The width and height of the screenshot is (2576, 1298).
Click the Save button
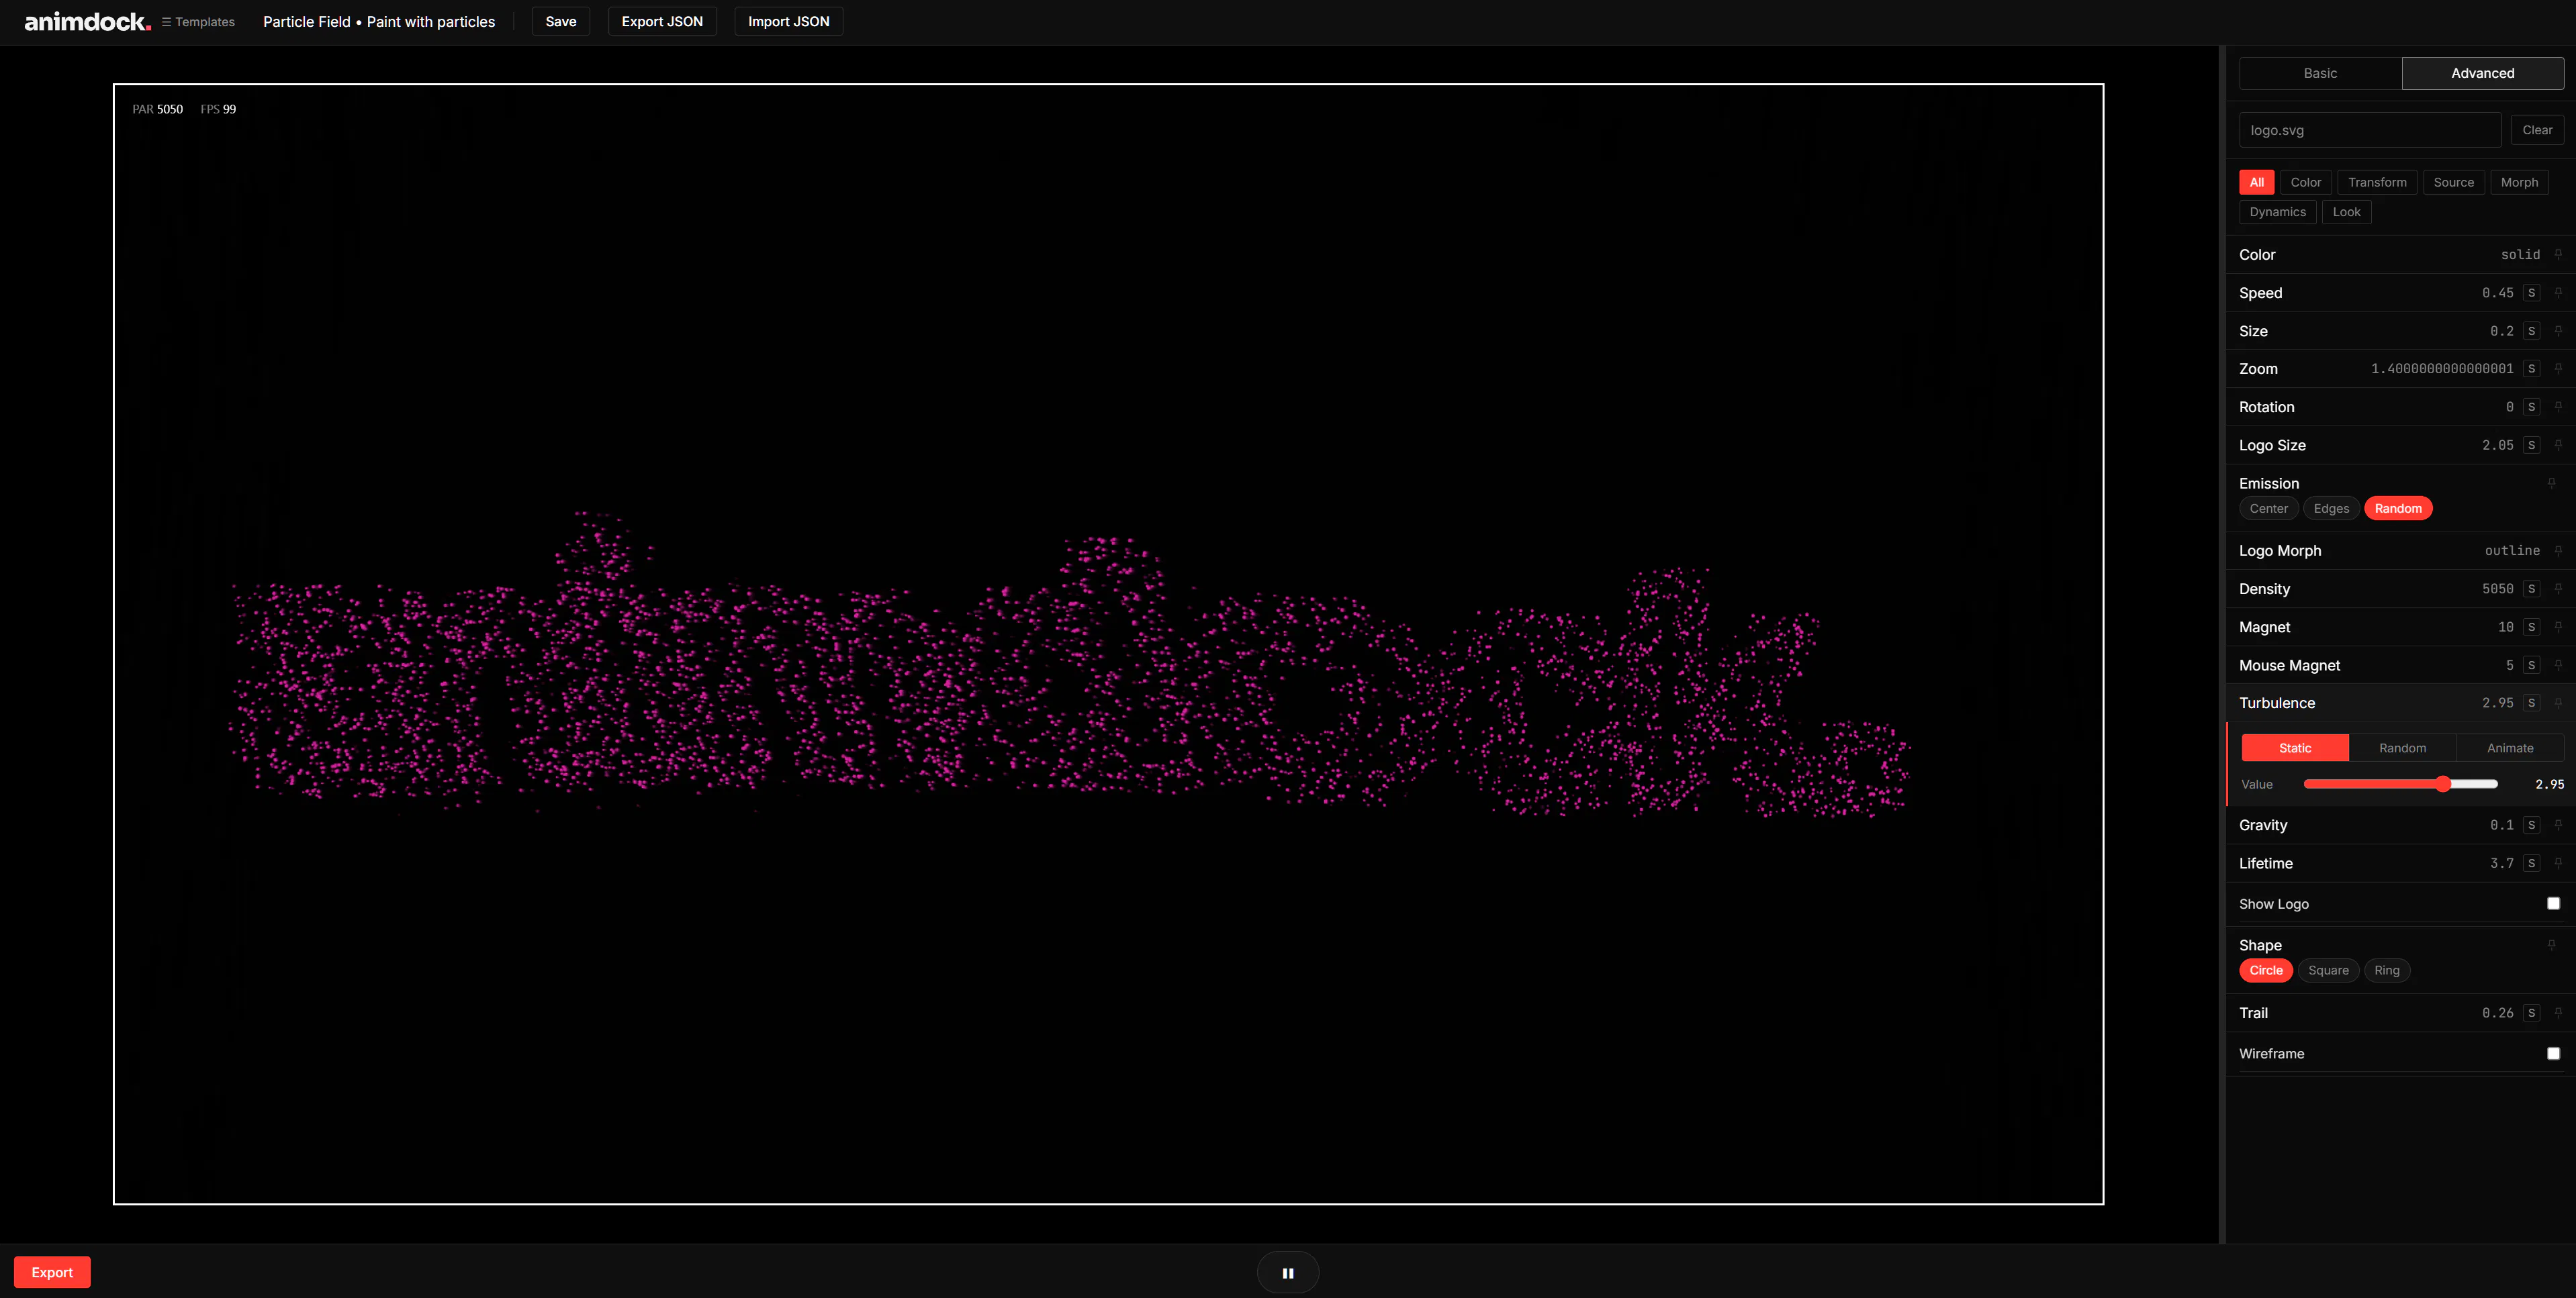[561, 21]
